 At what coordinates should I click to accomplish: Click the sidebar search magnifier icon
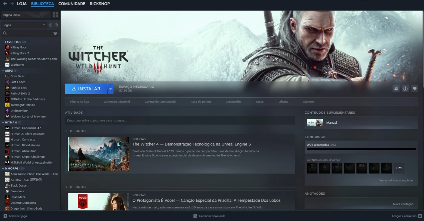coord(5,33)
